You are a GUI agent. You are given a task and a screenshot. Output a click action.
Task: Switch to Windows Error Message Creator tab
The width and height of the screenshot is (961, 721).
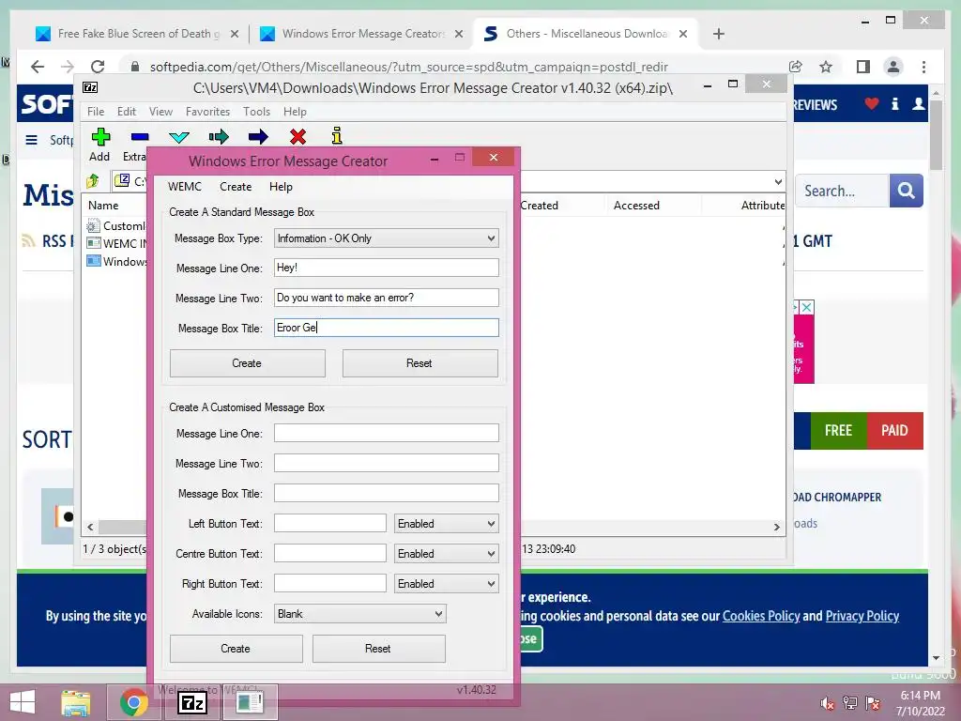coord(363,34)
